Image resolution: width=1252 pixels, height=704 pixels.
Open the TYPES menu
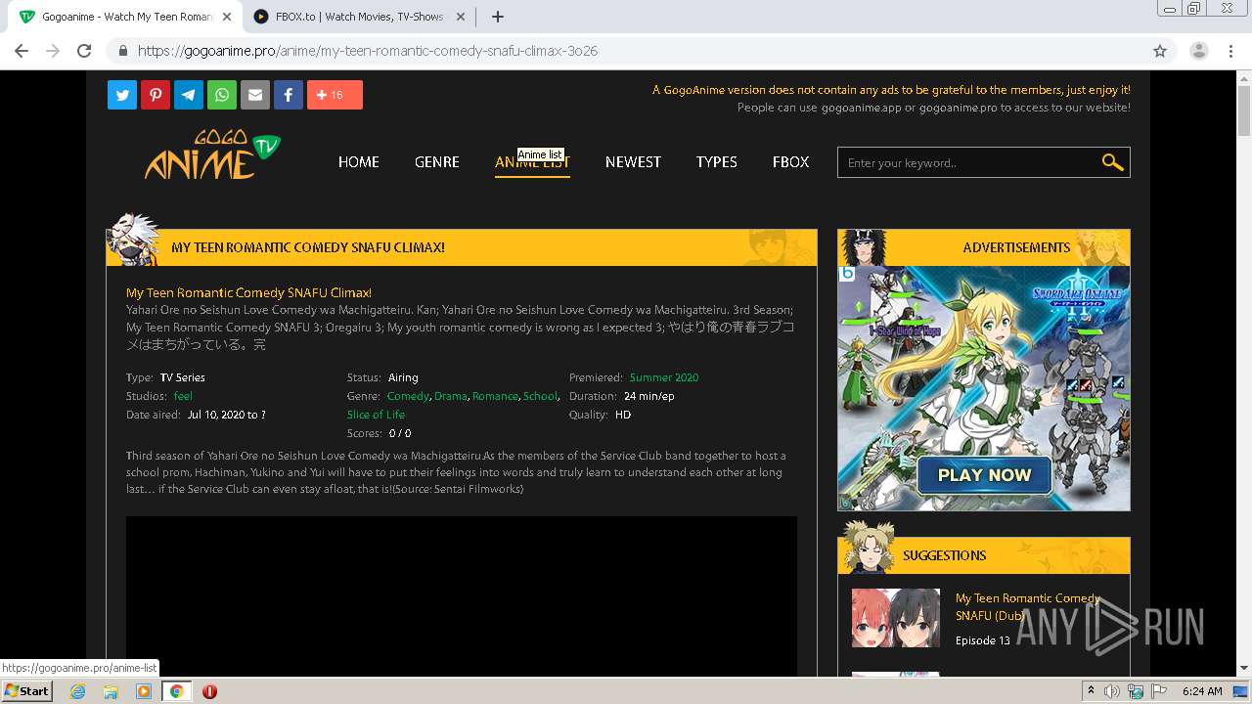[x=717, y=162]
